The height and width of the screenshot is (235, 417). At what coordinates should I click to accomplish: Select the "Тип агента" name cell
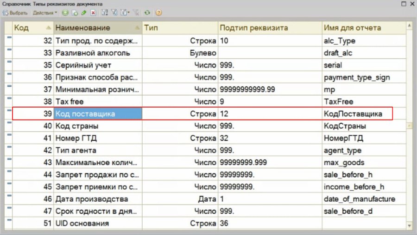[x=98, y=151]
